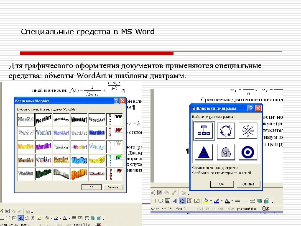Toggle ЗАМ indicator in right window status bar

click(231, 209)
